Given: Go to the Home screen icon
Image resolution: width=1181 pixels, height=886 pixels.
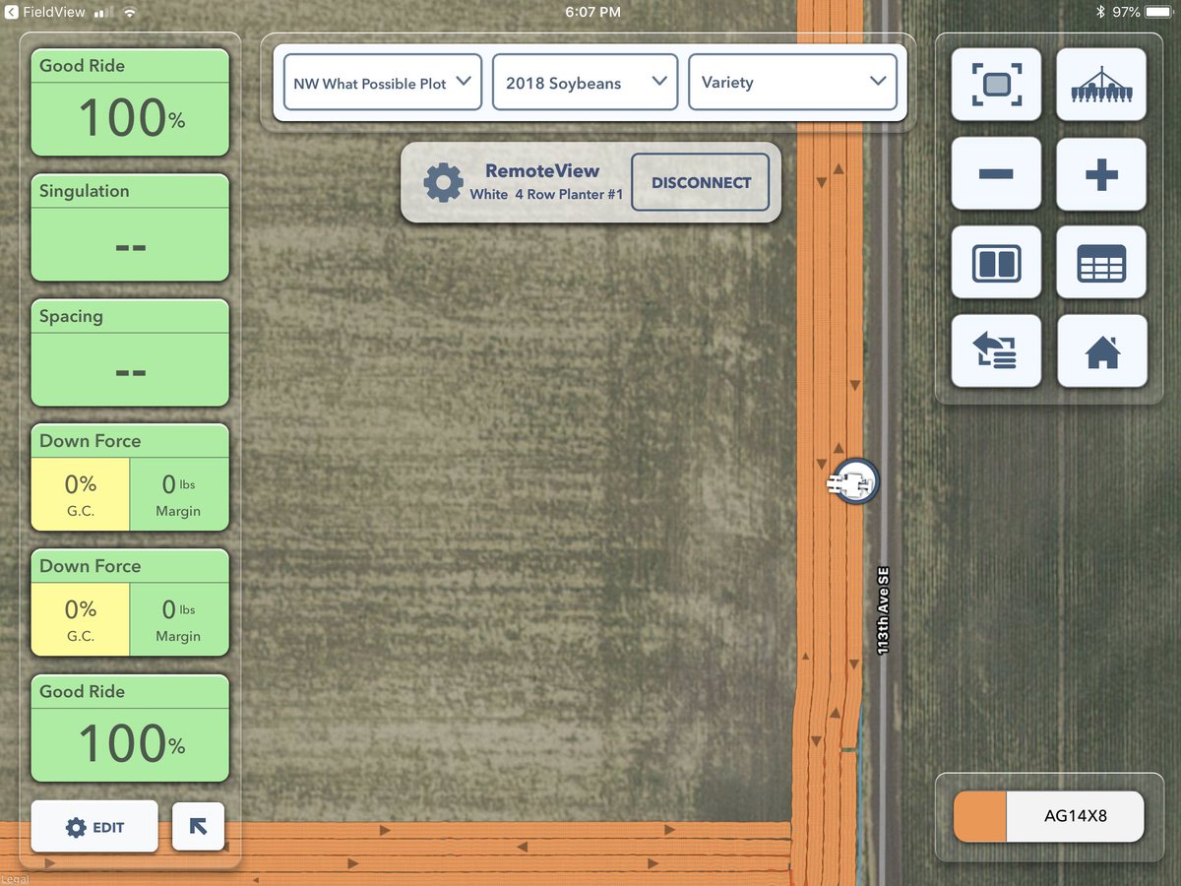Looking at the screenshot, I should [x=1101, y=351].
